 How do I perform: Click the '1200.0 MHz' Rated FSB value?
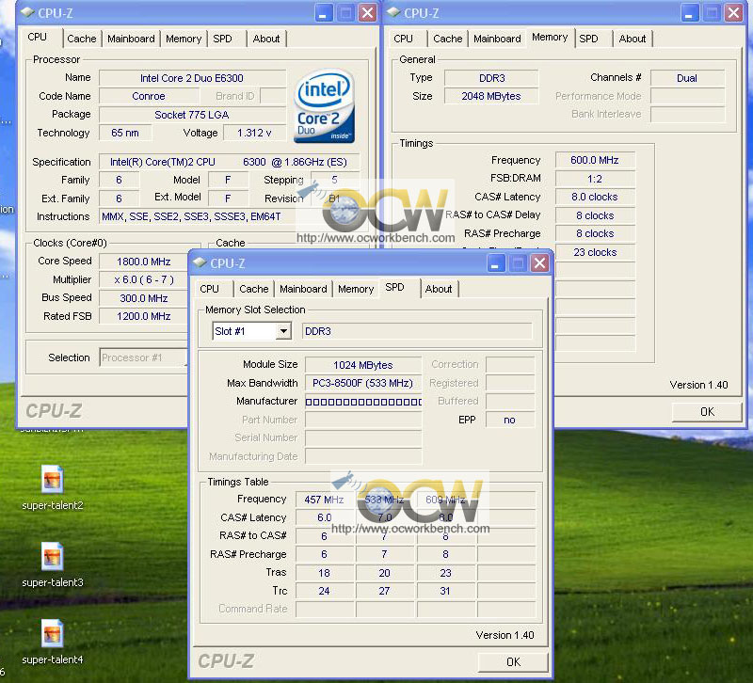[x=144, y=316]
